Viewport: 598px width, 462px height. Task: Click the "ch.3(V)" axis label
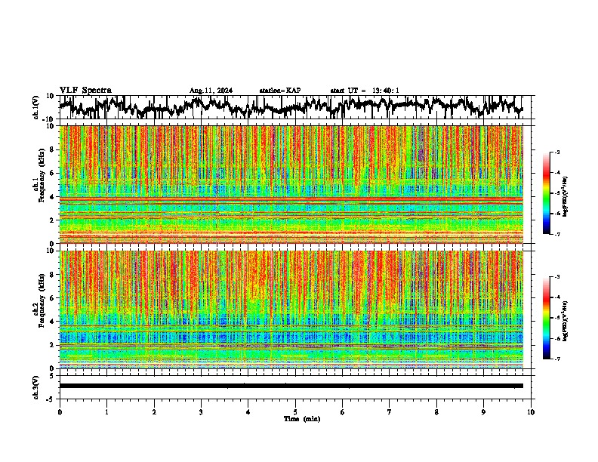[36, 387]
